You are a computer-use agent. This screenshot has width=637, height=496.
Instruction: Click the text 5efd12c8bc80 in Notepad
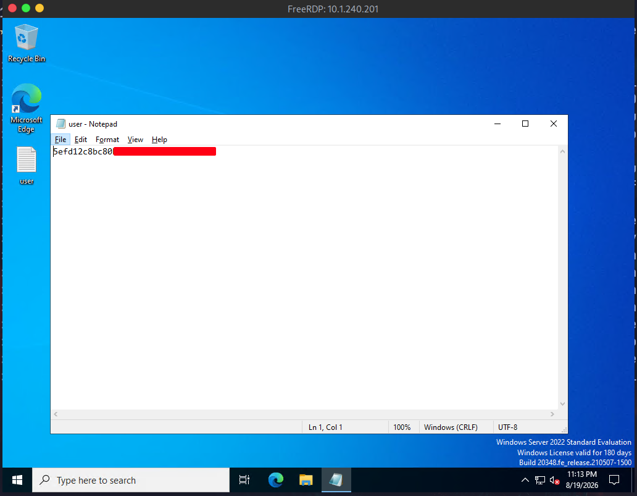point(83,151)
